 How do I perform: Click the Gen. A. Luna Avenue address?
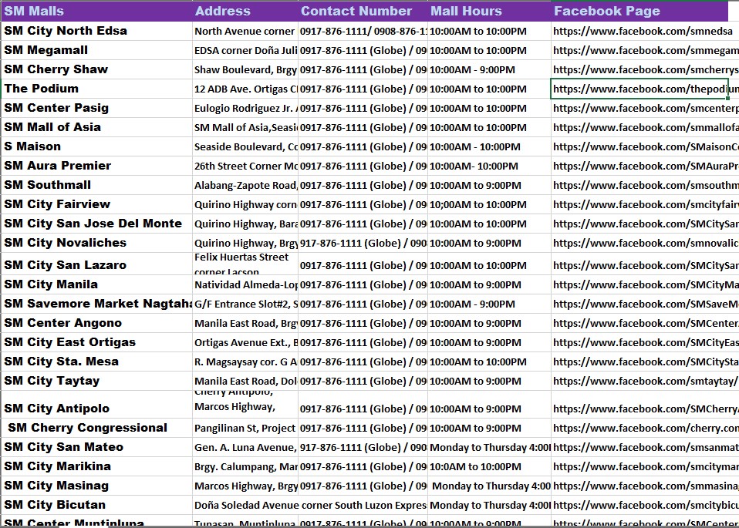point(245,448)
